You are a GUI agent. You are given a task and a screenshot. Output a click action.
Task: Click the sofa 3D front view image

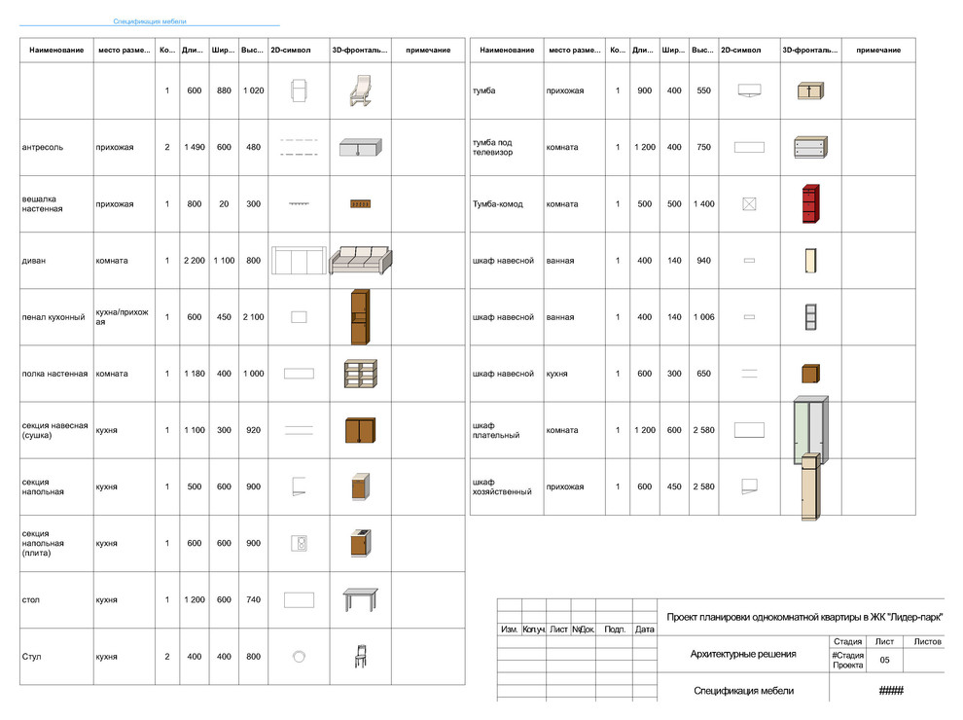pos(361,261)
